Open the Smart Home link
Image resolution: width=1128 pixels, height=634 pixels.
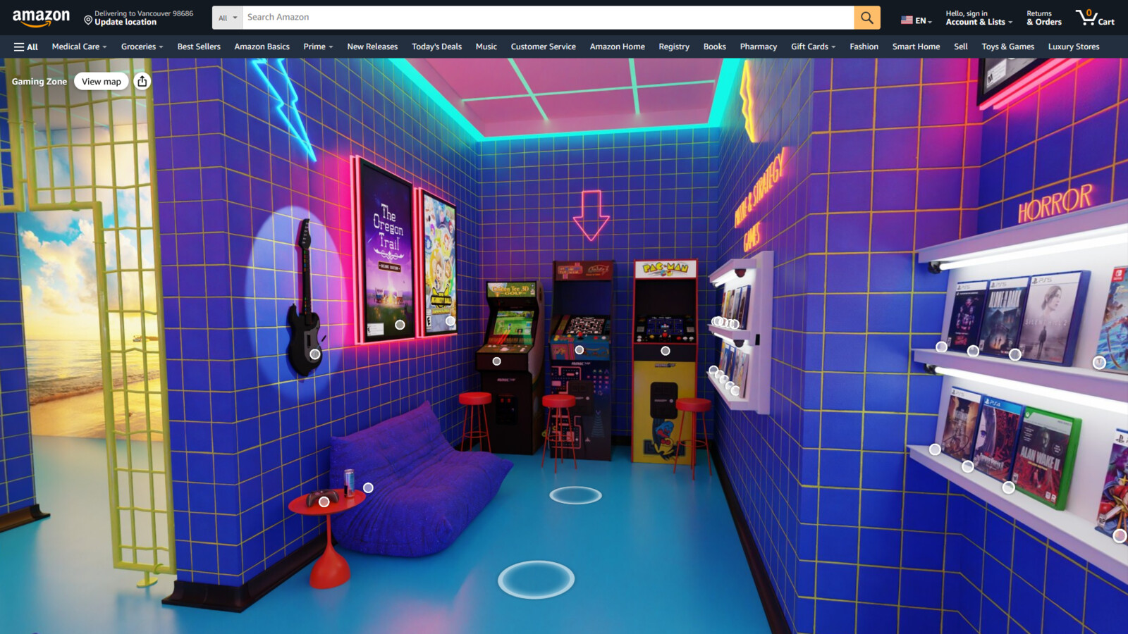pos(916,46)
